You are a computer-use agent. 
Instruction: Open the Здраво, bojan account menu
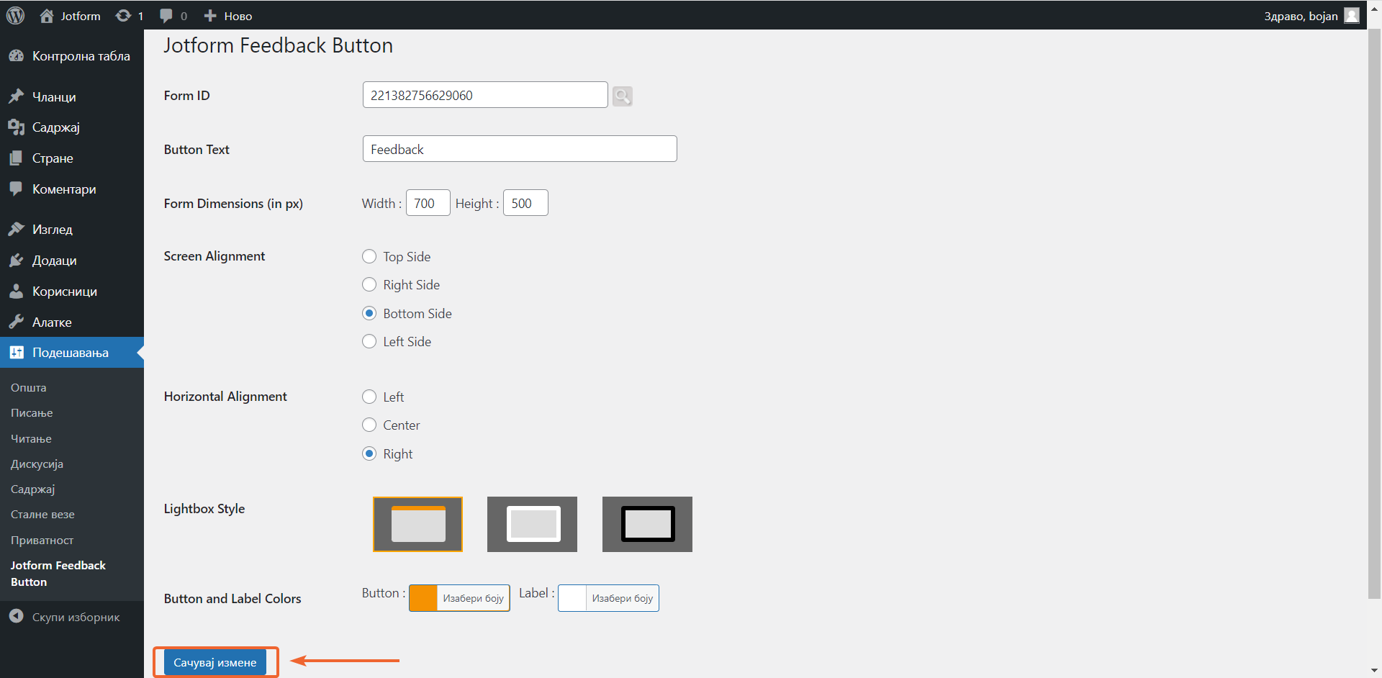click(1311, 16)
